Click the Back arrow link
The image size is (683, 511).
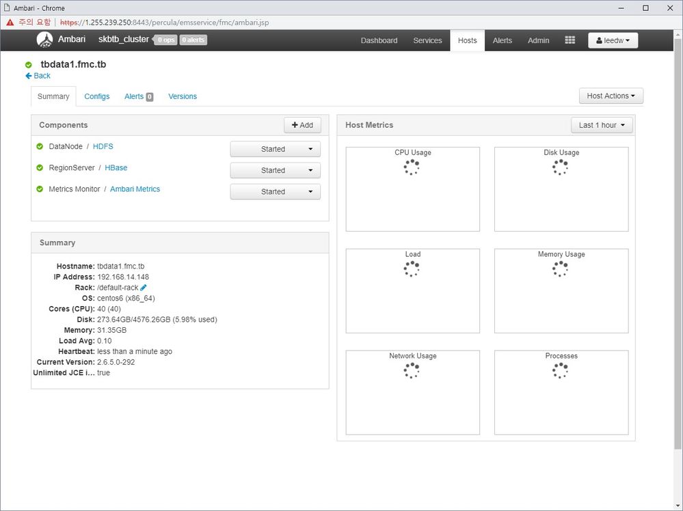(38, 76)
